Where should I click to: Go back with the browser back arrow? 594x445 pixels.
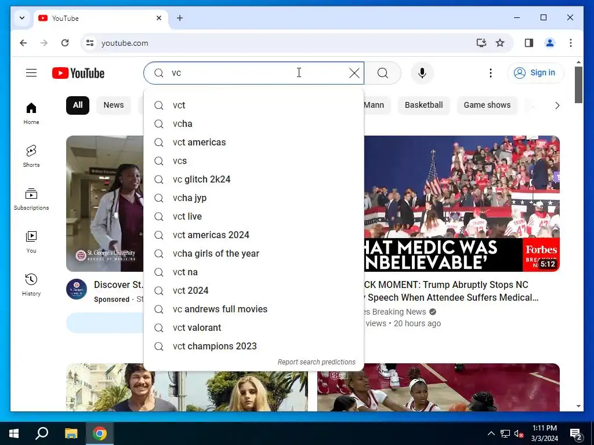pyautogui.click(x=23, y=43)
